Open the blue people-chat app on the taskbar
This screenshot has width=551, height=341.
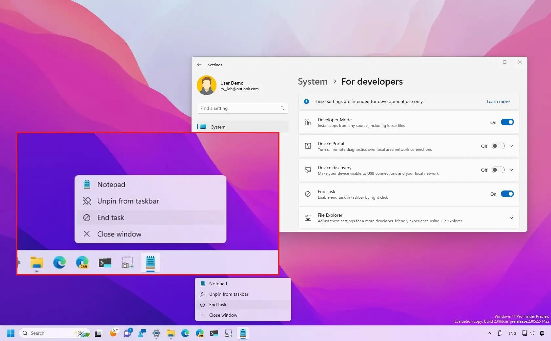142,333
